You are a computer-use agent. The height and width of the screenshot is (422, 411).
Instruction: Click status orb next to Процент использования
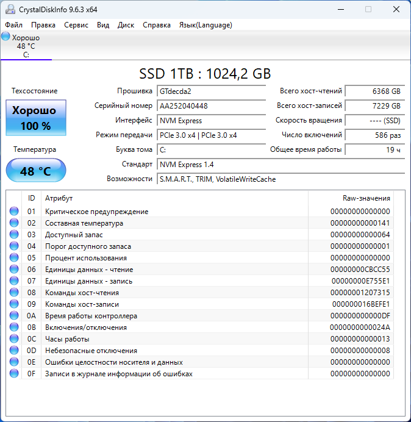(14, 258)
